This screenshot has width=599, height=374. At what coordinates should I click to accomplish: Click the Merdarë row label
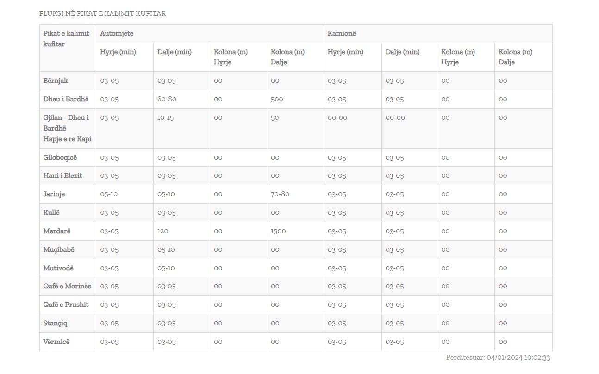coord(57,231)
